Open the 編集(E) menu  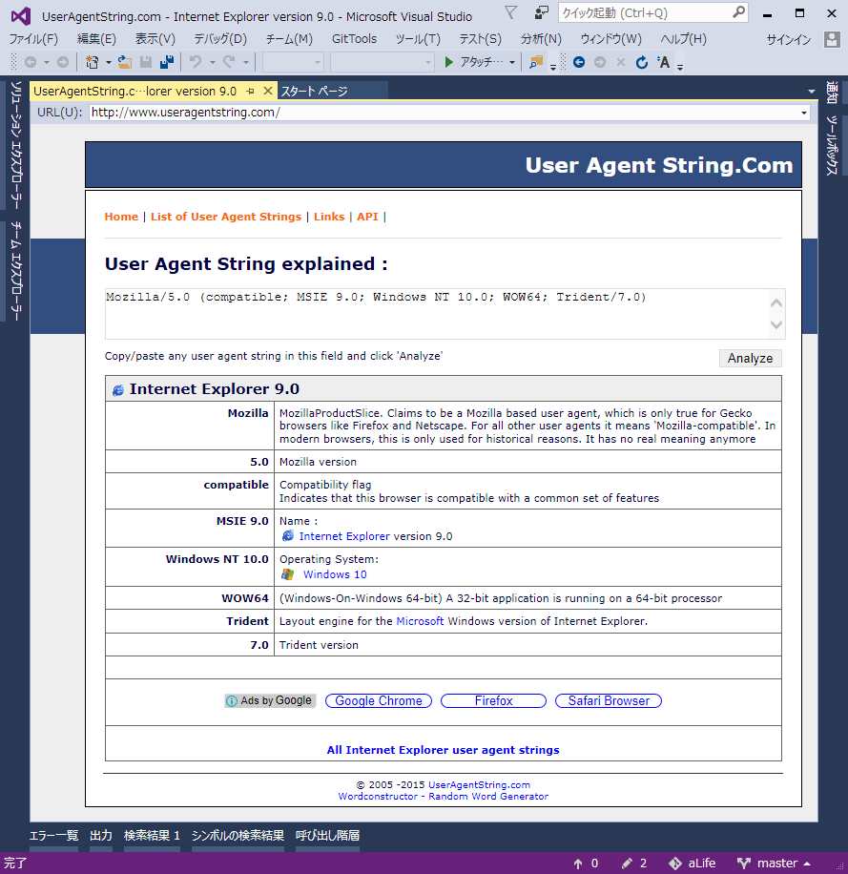tap(96, 39)
